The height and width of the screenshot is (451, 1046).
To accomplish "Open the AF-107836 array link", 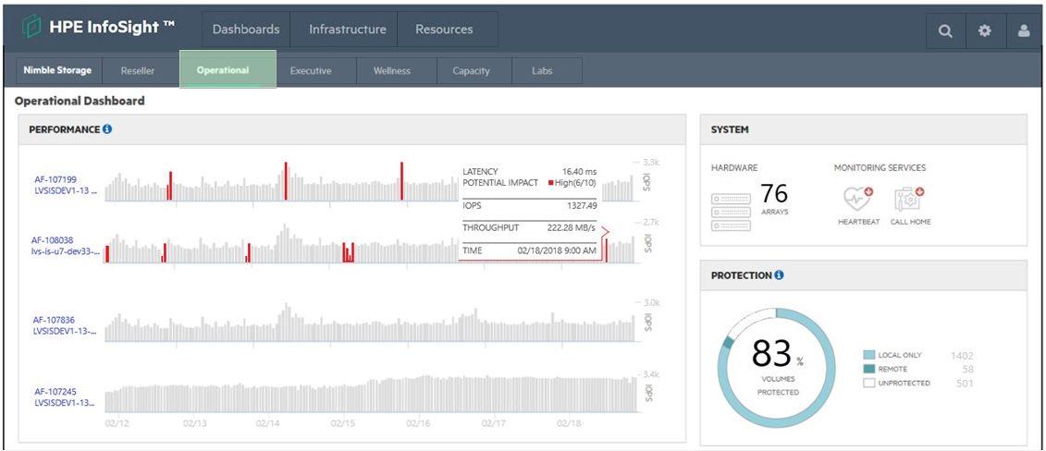I will click(x=65, y=325).
